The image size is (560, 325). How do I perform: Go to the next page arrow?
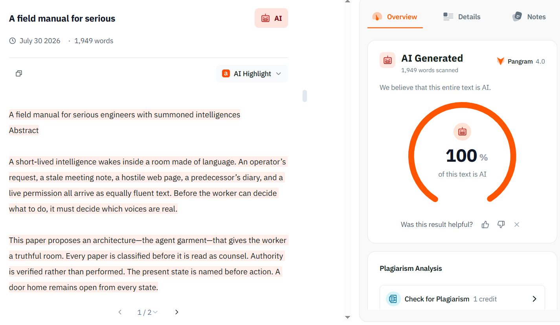pyautogui.click(x=177, y=312)
